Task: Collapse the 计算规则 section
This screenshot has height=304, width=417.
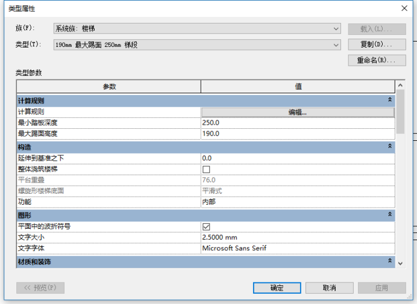Action: [x=390, y=100]
